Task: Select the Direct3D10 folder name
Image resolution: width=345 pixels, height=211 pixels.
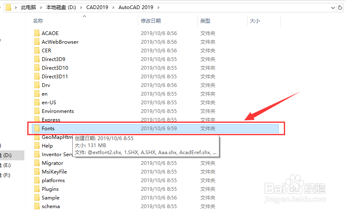Action: (x=55, y=68)
